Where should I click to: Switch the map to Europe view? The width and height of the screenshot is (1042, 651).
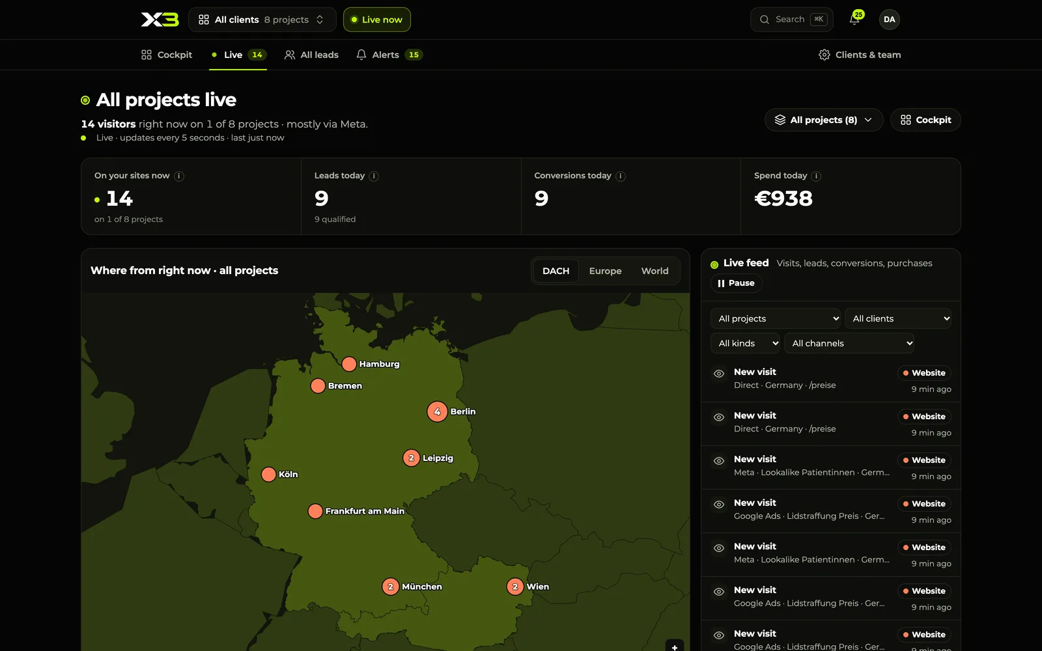(x=605, y=271)
